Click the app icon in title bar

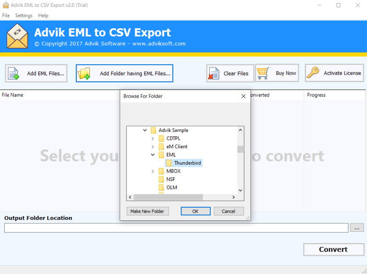click(x=6, y=5)
